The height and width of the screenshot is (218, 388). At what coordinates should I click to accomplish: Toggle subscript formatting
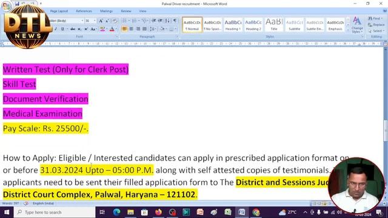pyautogui.click(x=79, y=29)
